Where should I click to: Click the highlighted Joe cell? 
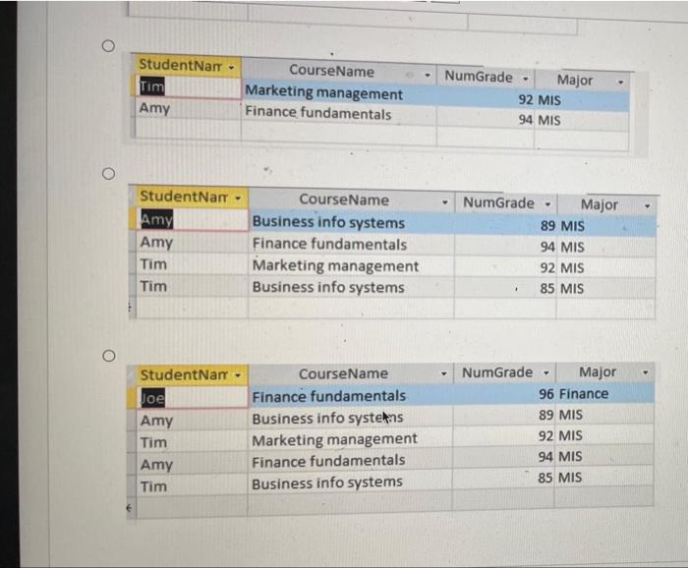[x=193, y=398]
